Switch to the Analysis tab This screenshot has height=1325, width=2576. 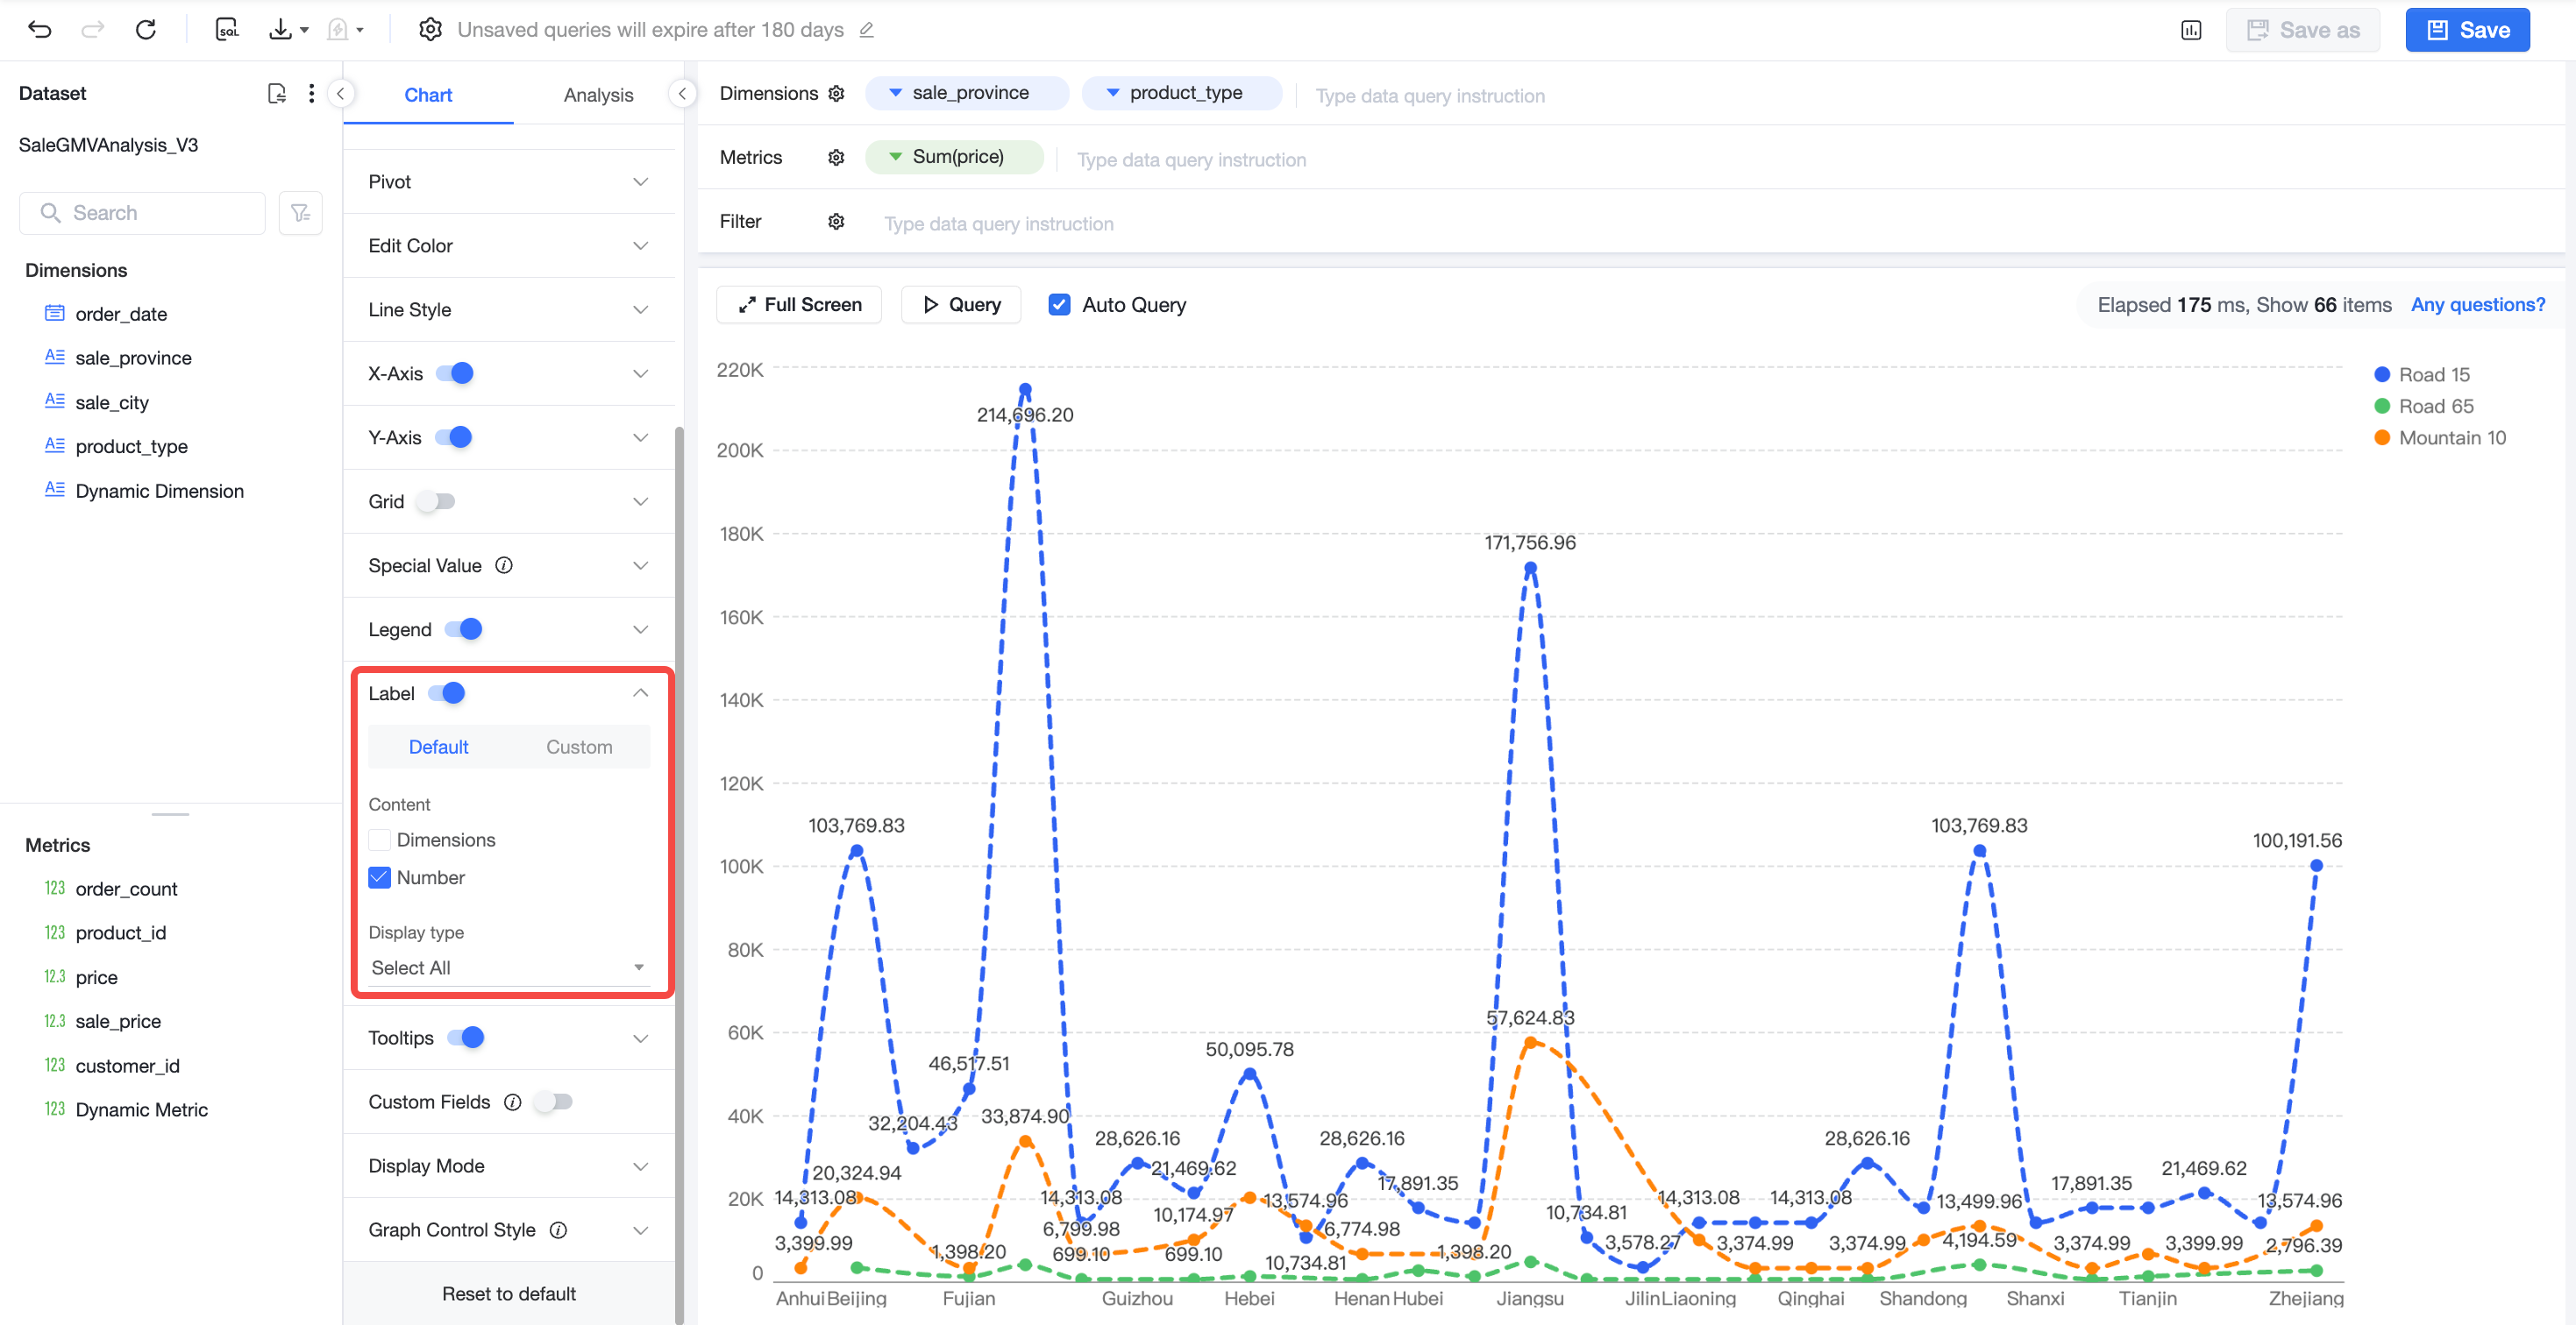[598, 95]
